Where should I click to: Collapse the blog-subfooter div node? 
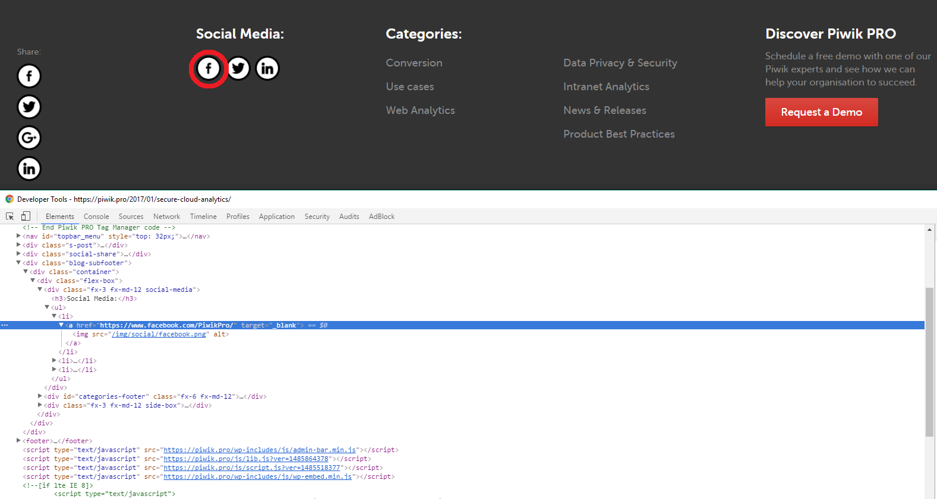18,263
